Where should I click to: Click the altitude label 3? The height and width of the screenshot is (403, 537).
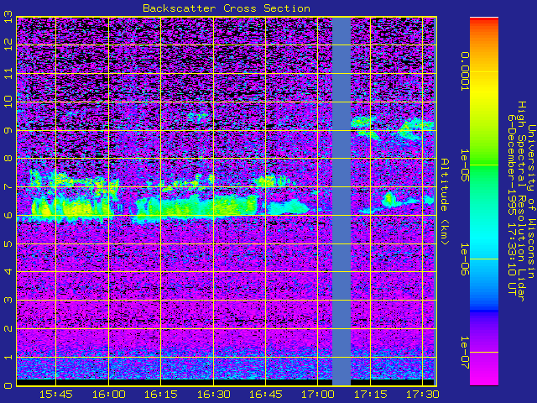coord(8,301)
